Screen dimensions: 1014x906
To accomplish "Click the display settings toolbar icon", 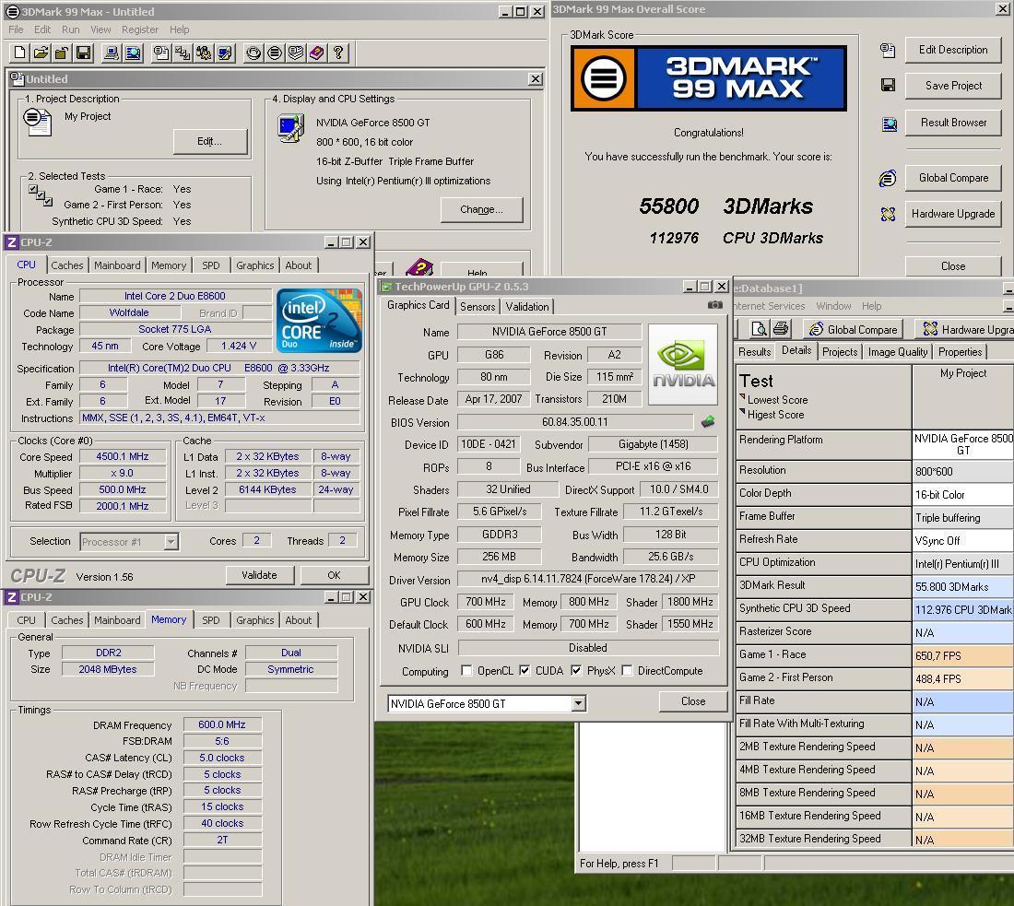I will tap(225, 53).
